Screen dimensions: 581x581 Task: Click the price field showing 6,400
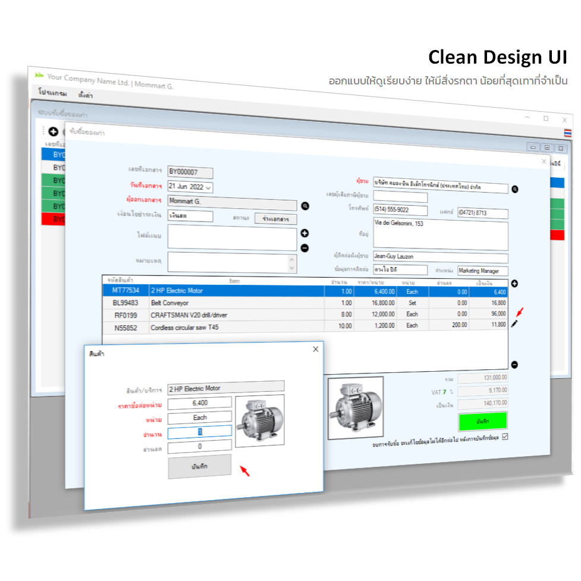point(200,403)
